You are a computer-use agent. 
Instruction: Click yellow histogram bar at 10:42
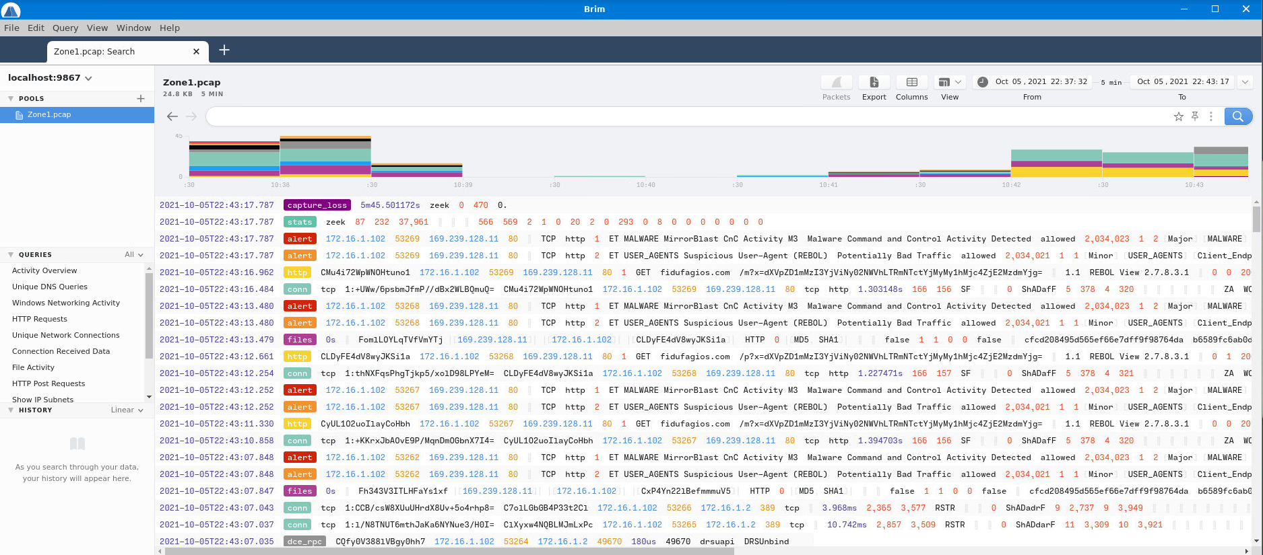[x=1056, y=172]
